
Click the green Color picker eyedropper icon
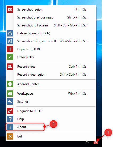[10, 57]
